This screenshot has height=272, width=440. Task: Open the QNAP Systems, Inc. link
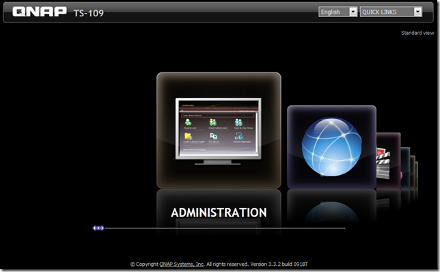(x=181, y=264)
